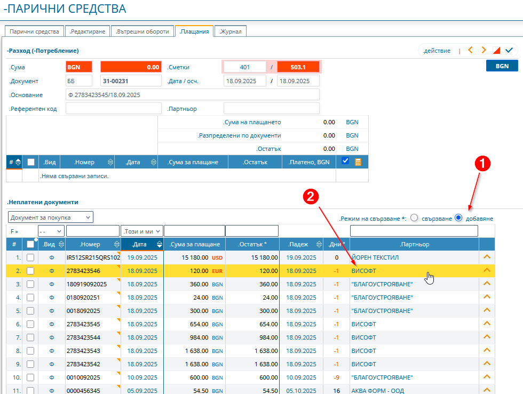Click the orange next record arrow
This screenshot has width=523, height=394.
(484, 50)
